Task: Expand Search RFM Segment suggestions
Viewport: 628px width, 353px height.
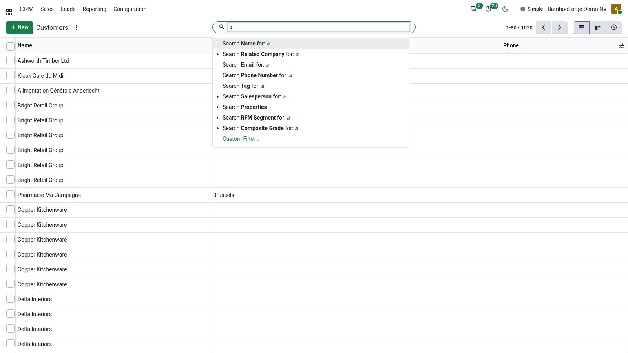Action: pyautogui.click(x=218, y=118)
